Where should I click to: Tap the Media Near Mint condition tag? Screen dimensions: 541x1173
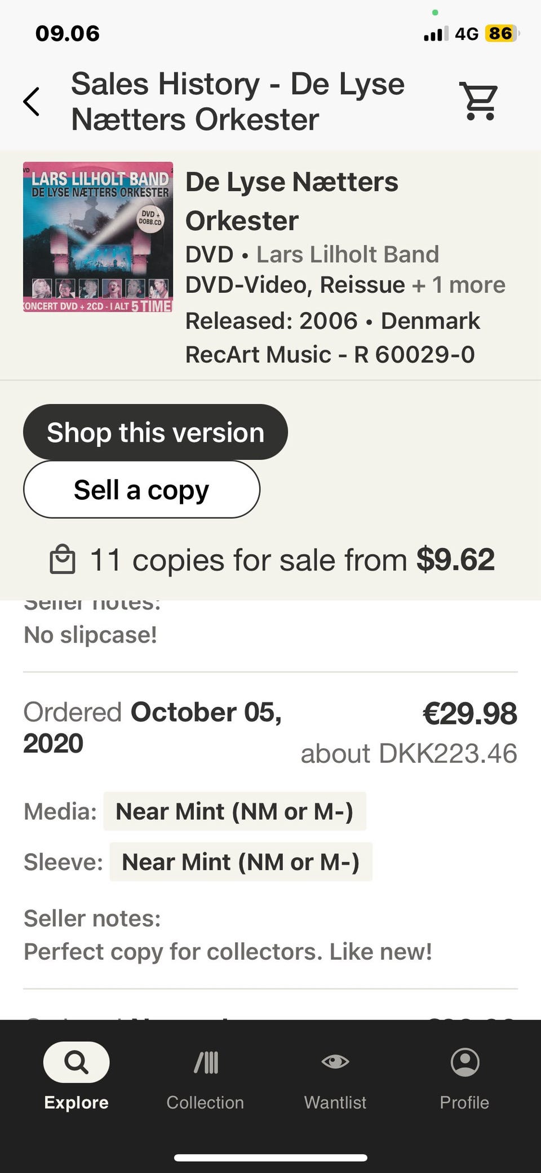[234, 811]
